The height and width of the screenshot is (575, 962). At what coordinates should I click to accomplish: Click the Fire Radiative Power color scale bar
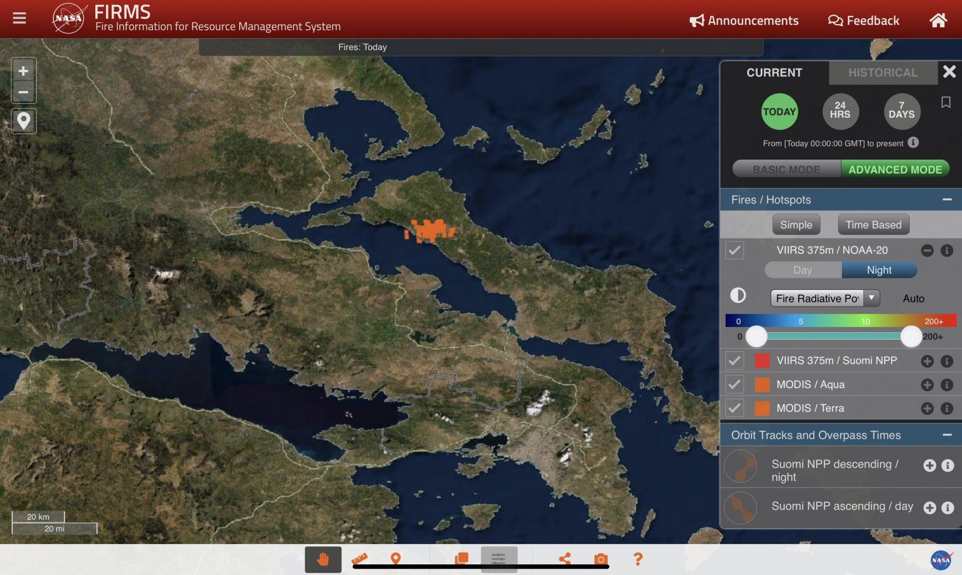point(841,321)
